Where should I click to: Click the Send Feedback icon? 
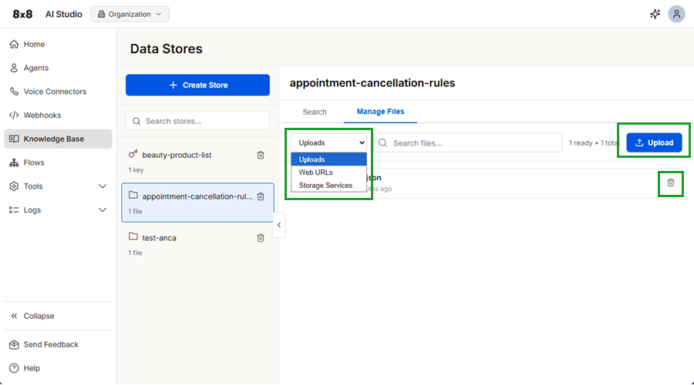(x=14, y=344)
